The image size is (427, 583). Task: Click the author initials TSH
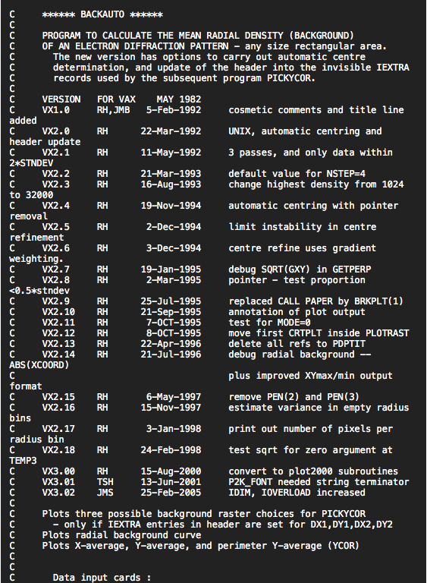105,482
